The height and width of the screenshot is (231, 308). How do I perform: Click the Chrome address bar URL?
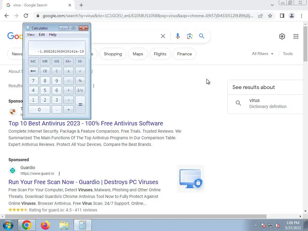pos(148,16)
